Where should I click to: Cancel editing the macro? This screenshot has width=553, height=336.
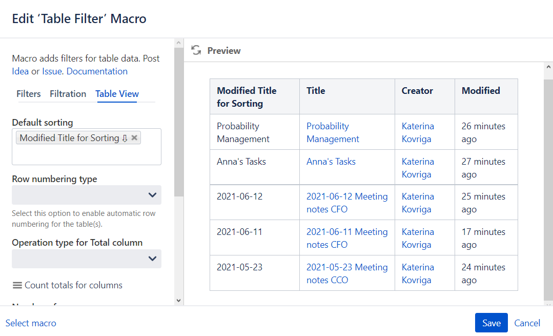527,323
